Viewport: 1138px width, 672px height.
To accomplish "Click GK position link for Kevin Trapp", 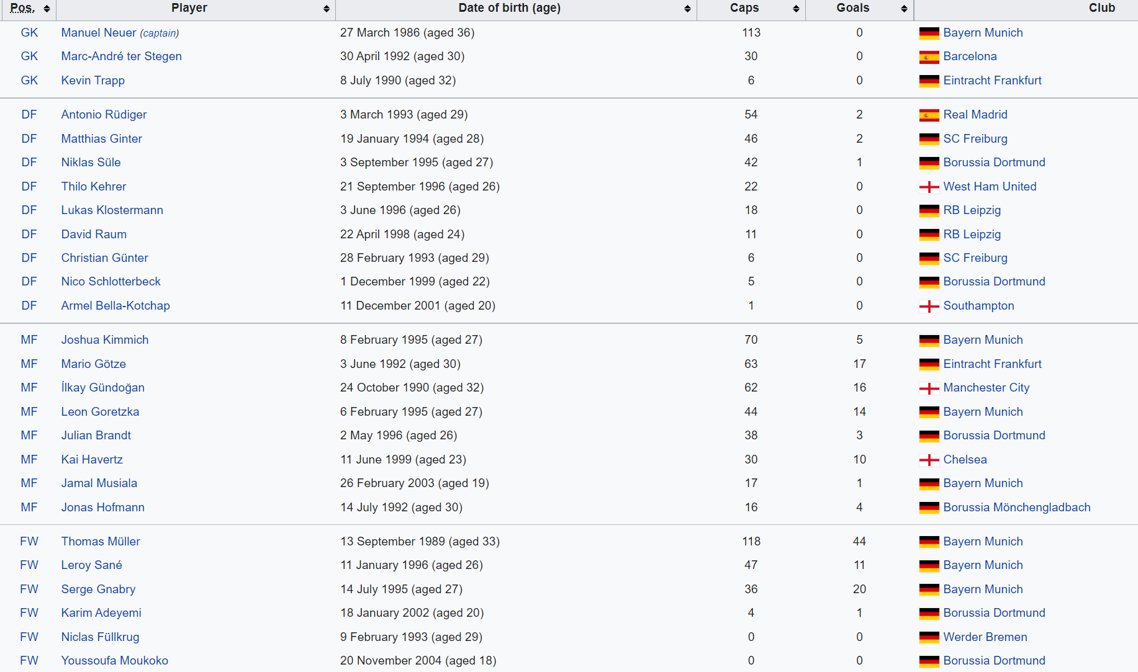I will pyautogui.click(x=29, y=81).
